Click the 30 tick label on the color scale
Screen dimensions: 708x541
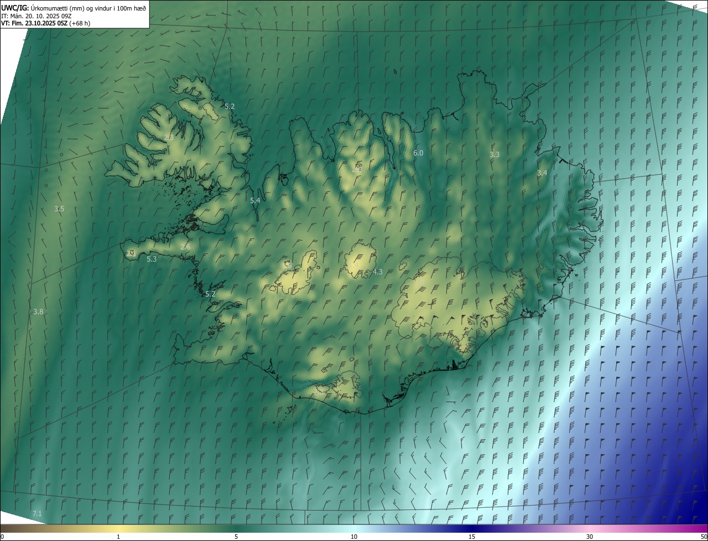point(590,537)
